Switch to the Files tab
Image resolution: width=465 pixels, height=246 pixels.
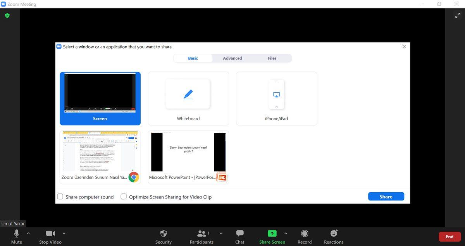[x=272, y=58]
